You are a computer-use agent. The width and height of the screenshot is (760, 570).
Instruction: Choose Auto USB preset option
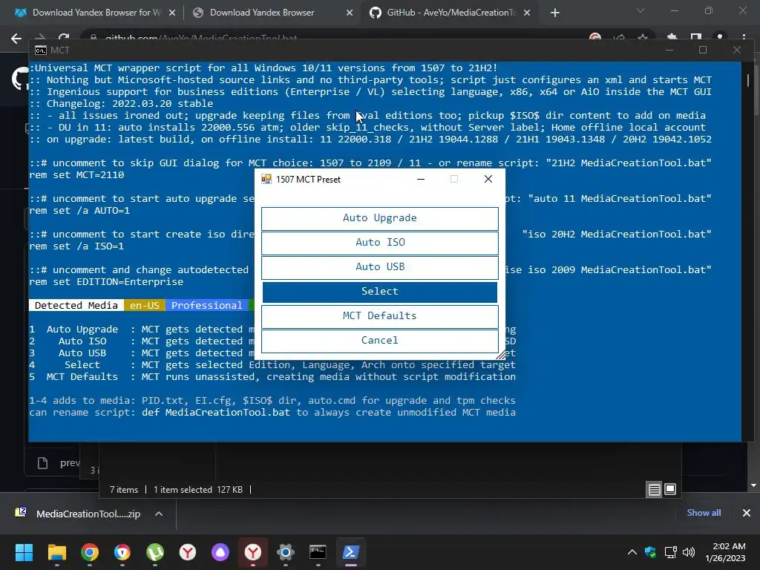pos(379,267)
